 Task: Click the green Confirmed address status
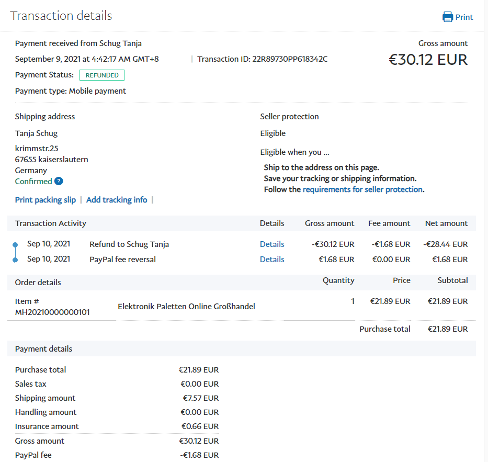click(x=33, y=182)
